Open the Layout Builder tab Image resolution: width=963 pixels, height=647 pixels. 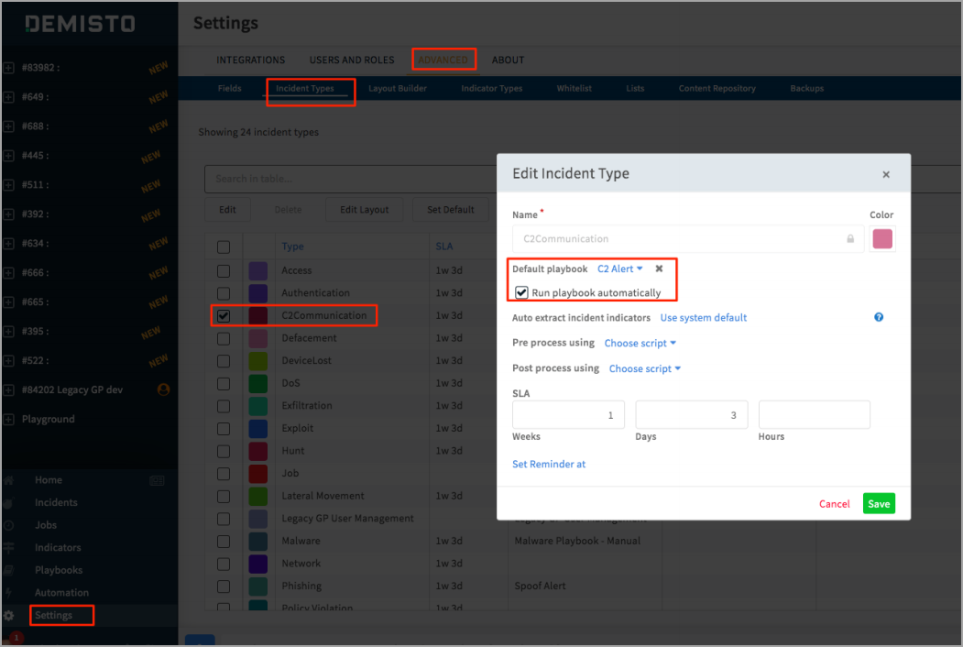398,88
